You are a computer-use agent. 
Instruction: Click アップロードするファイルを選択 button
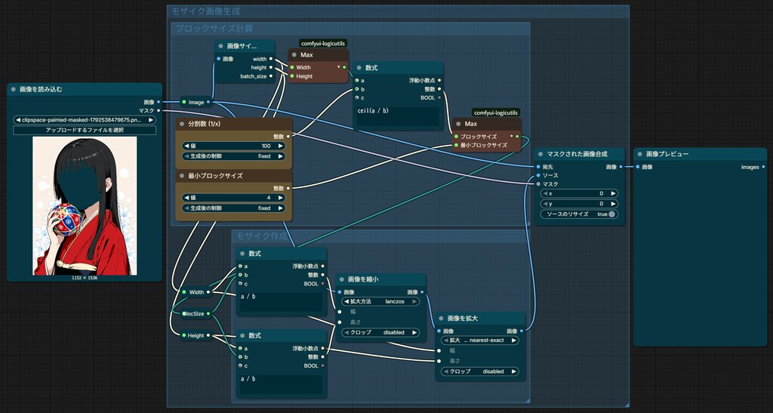(x=85, y=130)
